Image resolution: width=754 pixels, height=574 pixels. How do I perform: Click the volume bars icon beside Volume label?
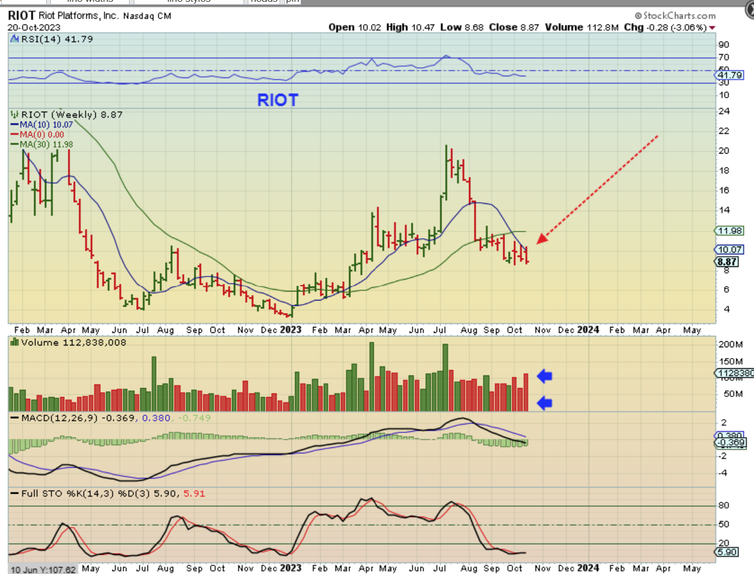pyautogui.click(x=15, y=342)
